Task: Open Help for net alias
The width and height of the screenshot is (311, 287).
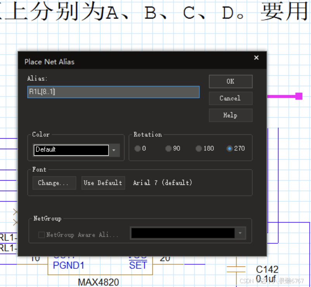Action: [x=230, y=115]
